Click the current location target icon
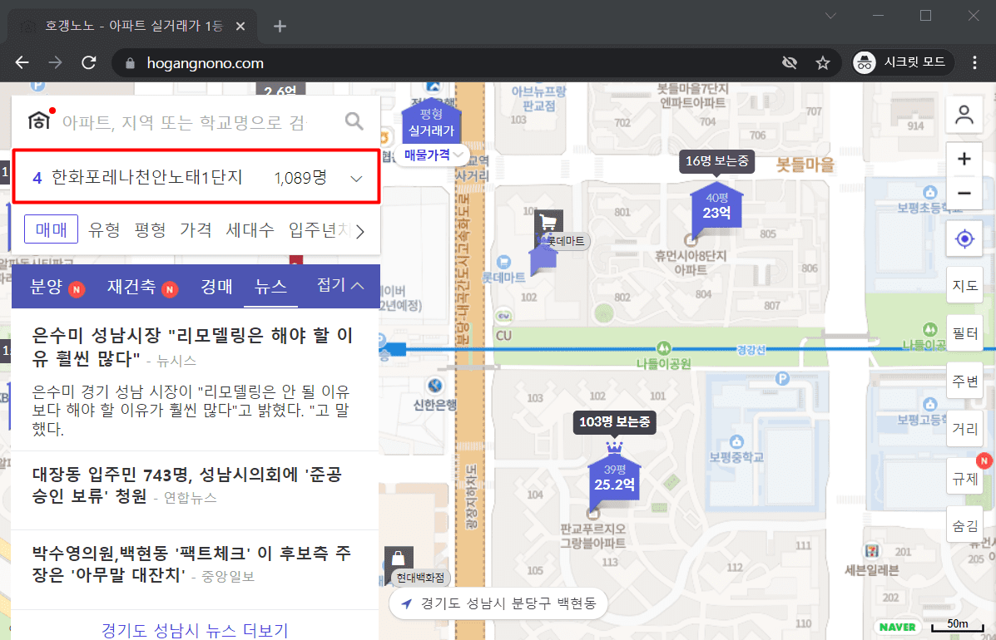This screenshot has width=996, height=640. click(964, 239)
